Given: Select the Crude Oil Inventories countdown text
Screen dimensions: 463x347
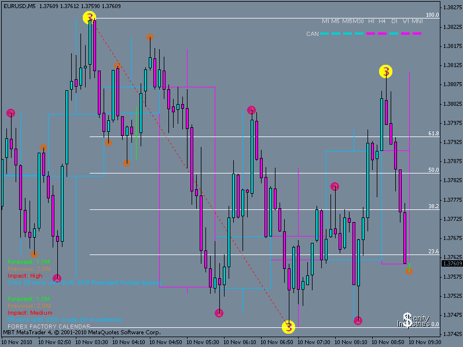Looking at the screenshot, I should 64,320.
